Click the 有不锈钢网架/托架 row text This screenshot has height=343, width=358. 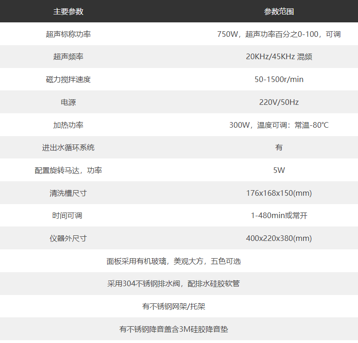173,306
